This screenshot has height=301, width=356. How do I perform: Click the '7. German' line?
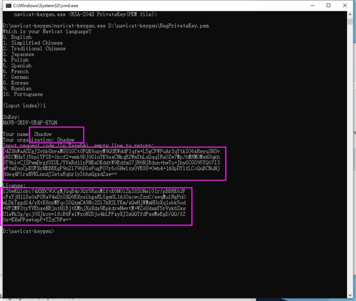[16, 77]
